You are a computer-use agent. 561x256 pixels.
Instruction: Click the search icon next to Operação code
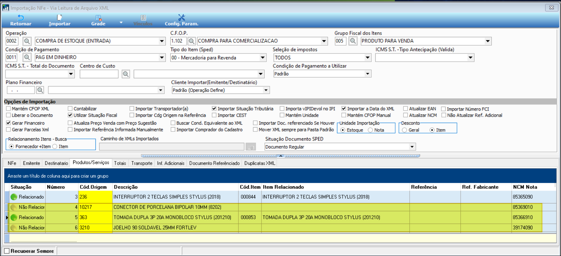pyautogui.click(x=27, y=41)
